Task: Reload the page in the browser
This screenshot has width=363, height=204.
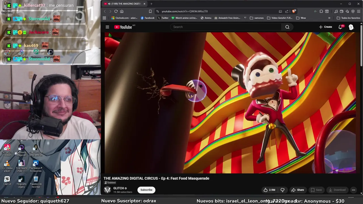Action: tap(116, 11)
